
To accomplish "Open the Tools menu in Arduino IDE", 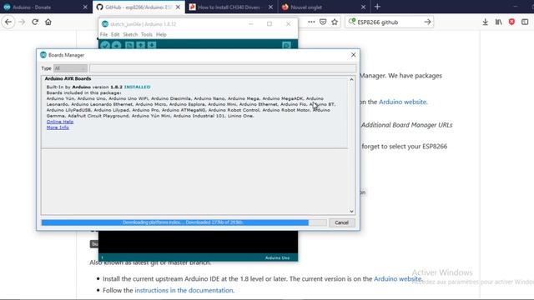I will [147, 34].
